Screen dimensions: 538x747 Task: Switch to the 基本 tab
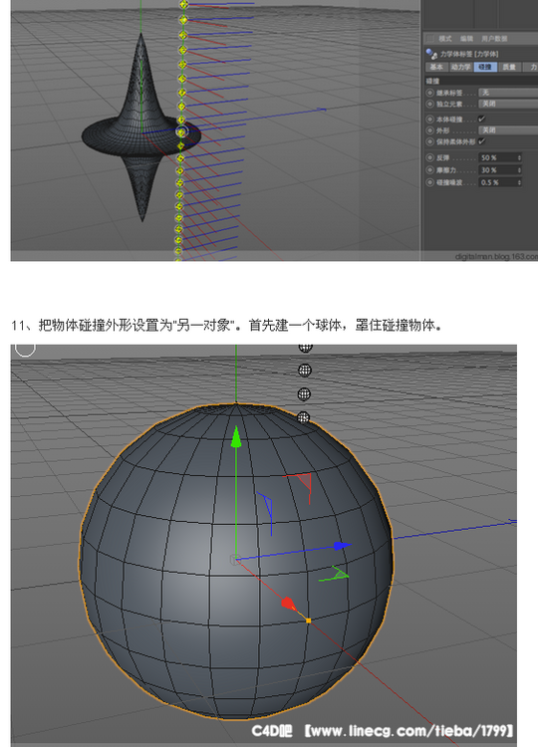436,67
